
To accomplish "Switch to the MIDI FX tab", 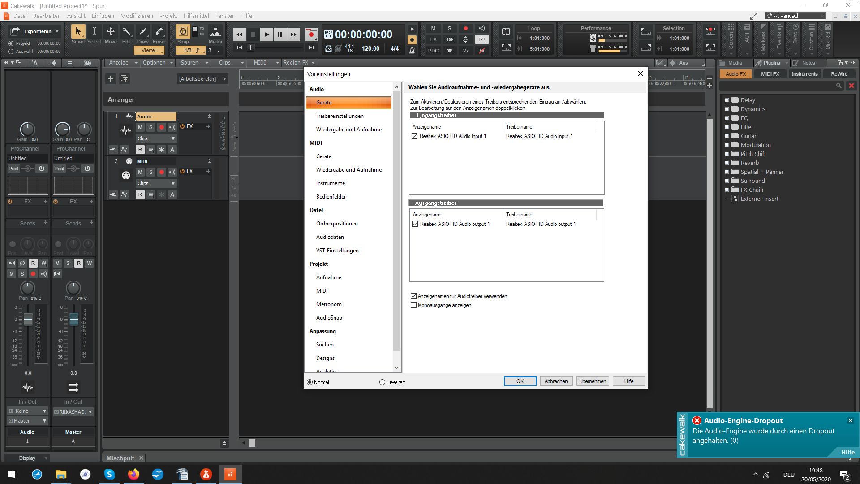I will coord(770,74).
